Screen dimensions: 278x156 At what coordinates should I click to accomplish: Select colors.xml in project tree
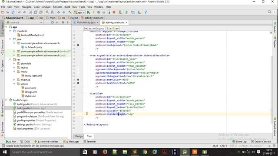[x=30, y=88]
